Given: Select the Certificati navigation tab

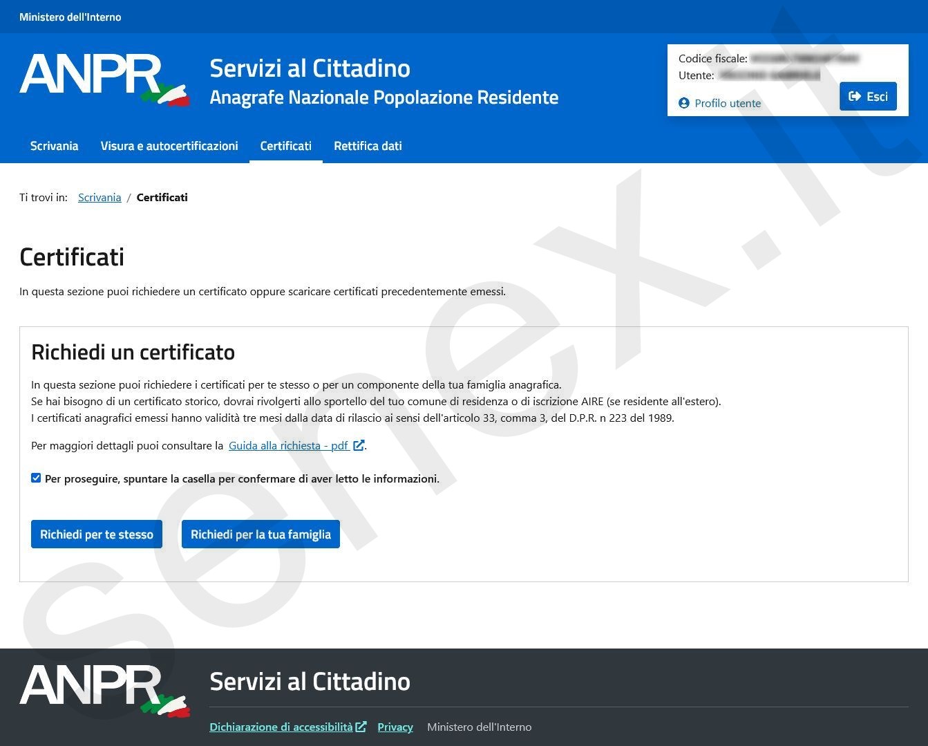Looking at the screenshot, I should tap(286, 146).
